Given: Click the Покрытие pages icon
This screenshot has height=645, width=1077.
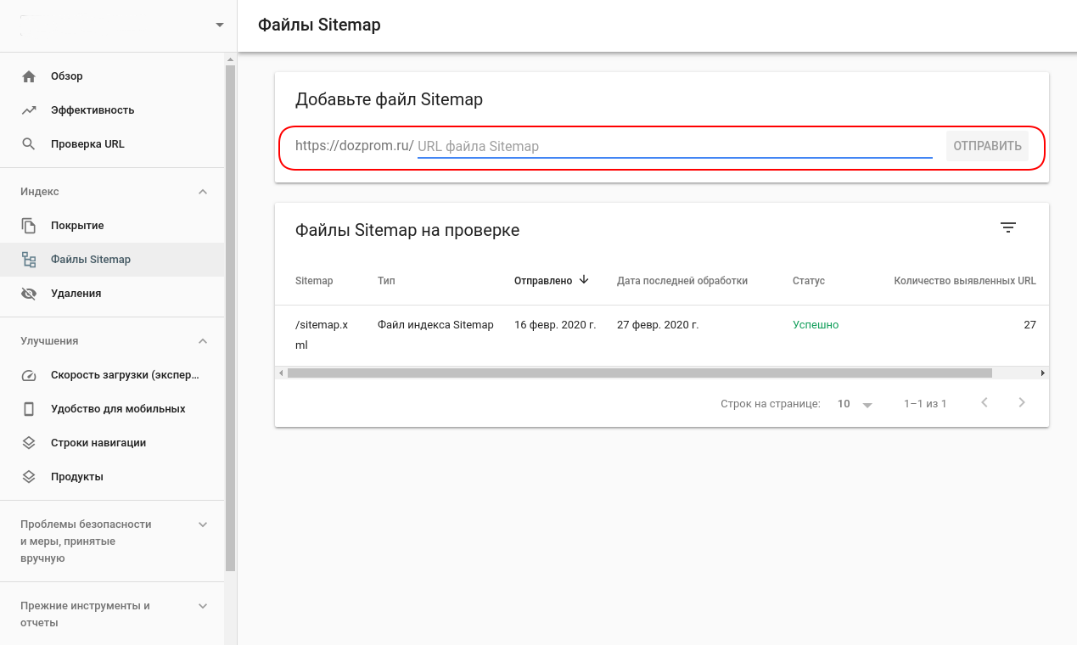Looking at the screenshot, I should pos(29,226).
